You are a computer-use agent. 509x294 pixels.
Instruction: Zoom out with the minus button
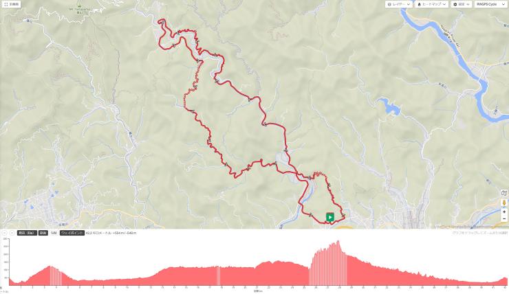click(x=504, y=219)
